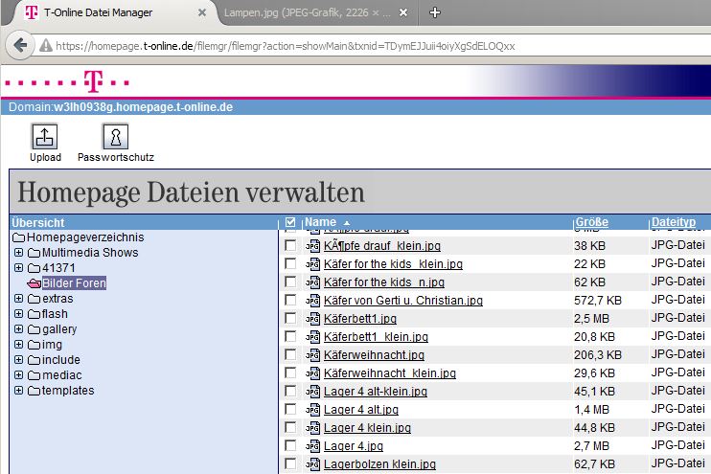Click the 572,7 KB size cell
711x474 pixels.
598,301
